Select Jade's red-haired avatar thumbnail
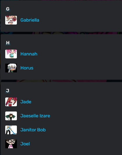Image resolution: width=122 pixels, height=155 pixels. tap(11, 102)
